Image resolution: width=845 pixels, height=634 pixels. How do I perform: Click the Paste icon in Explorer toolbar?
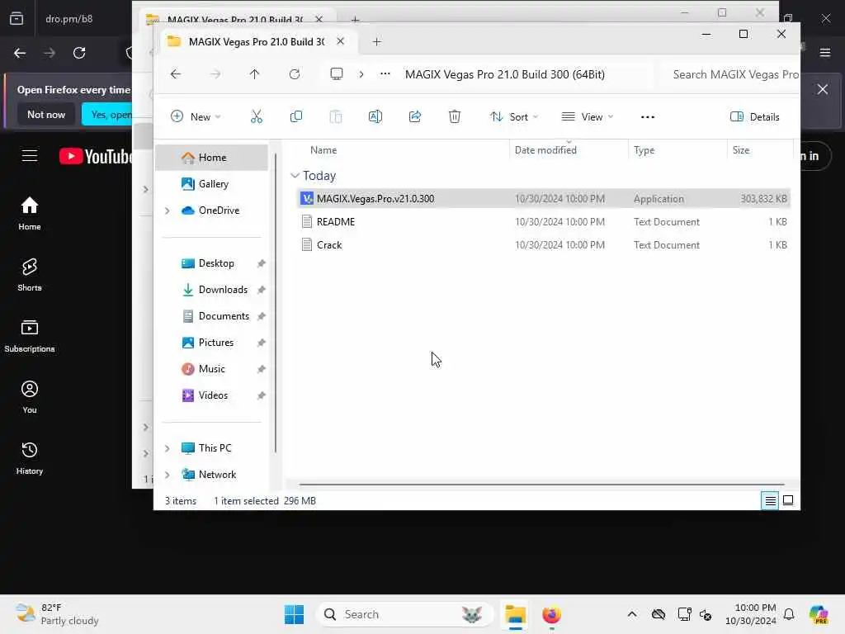point(335,116)
